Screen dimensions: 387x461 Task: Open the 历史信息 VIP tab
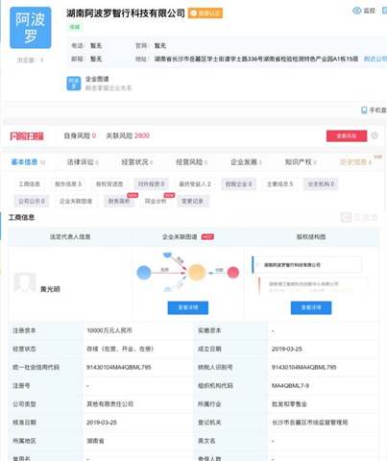pyautogui.click(x=356, y=162)
